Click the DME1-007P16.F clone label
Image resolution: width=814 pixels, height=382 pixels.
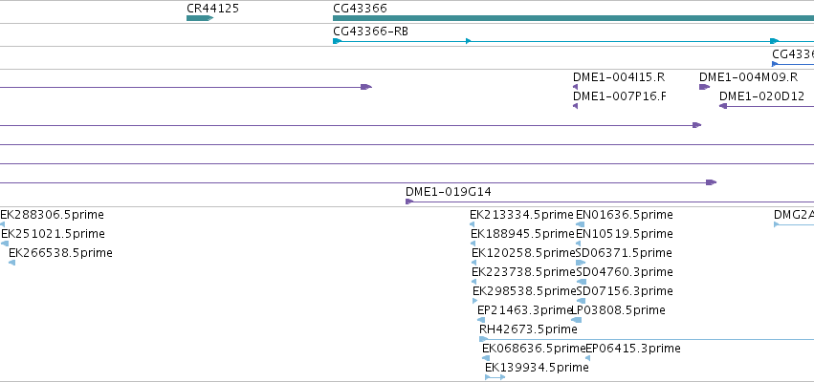620,95
